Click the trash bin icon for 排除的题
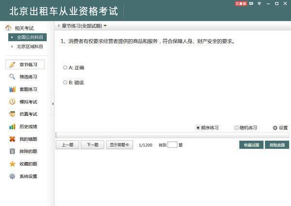This screenshot has height=206, width=291. pos(12,151)
